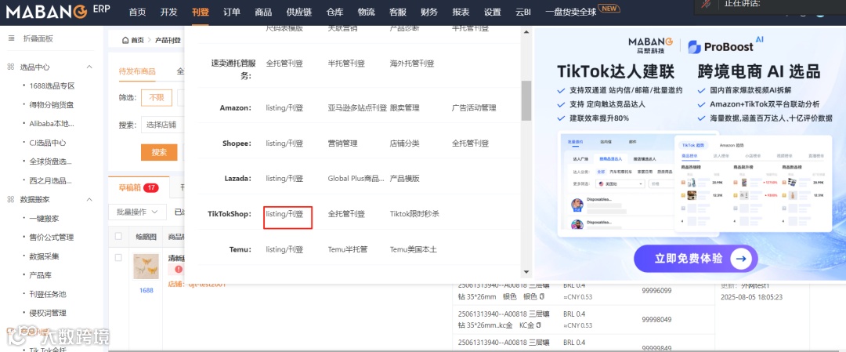Click the grid icon beside 选品中心
This screenshot has height=352, width=846.
11,67
